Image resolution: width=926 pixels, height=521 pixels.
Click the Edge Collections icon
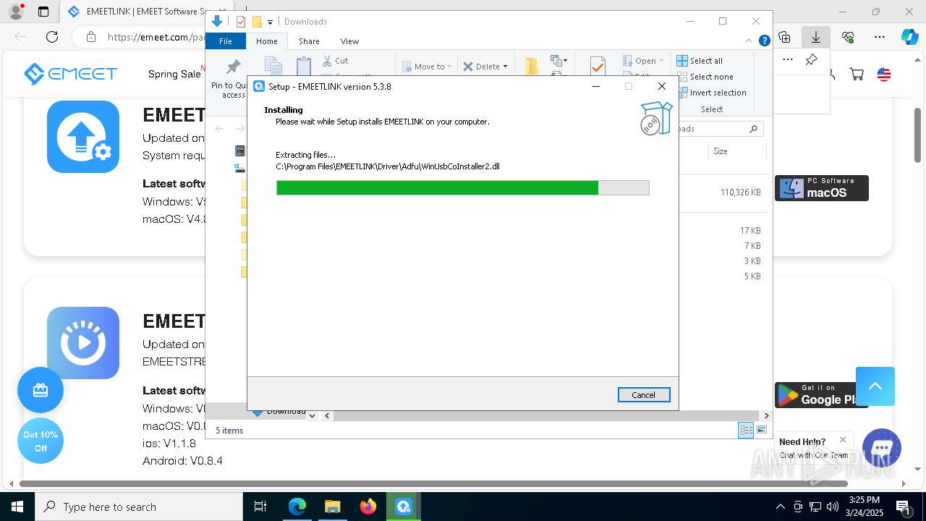785,37
